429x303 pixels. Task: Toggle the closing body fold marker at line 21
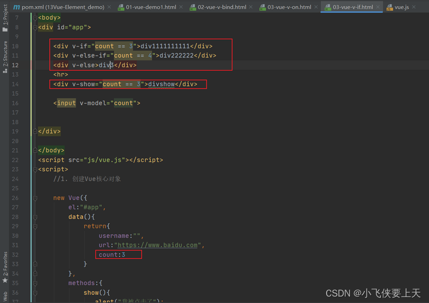tap(35, 150)
